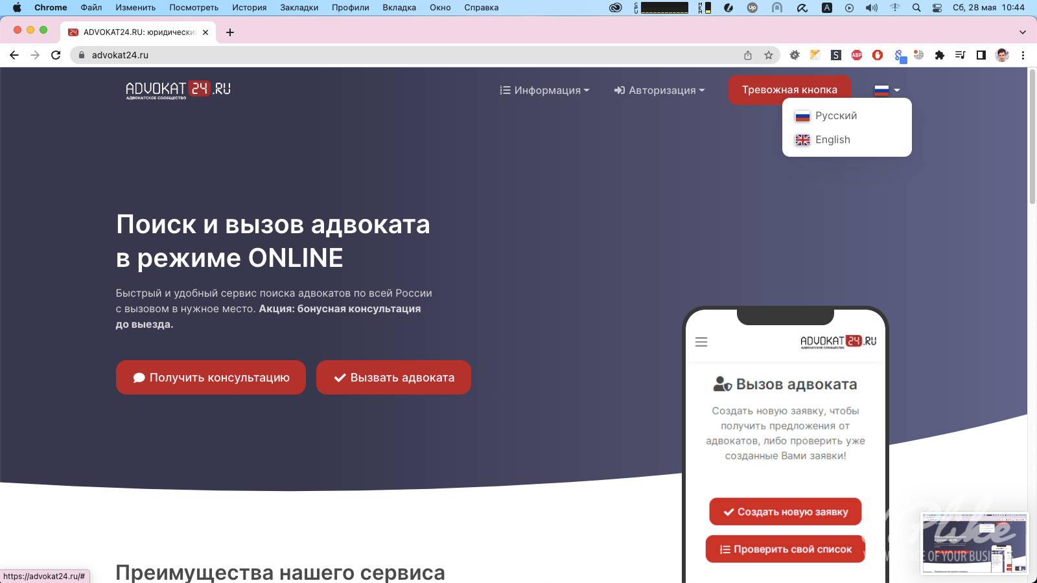Open the Вкладка menu
Image resolution: width=1037 pixels, height=583 pixels.
[399, 8]
